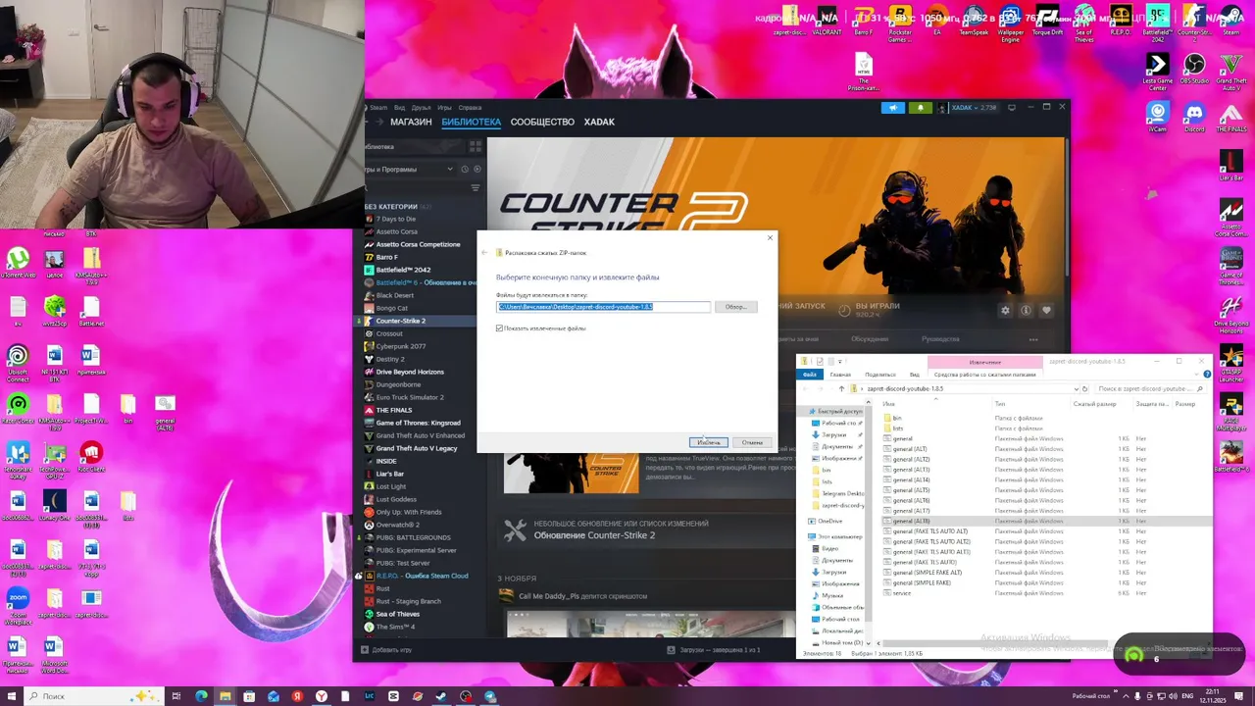1255x706 pixels.
Task: Click Explorer search field
Action: 1151,389
